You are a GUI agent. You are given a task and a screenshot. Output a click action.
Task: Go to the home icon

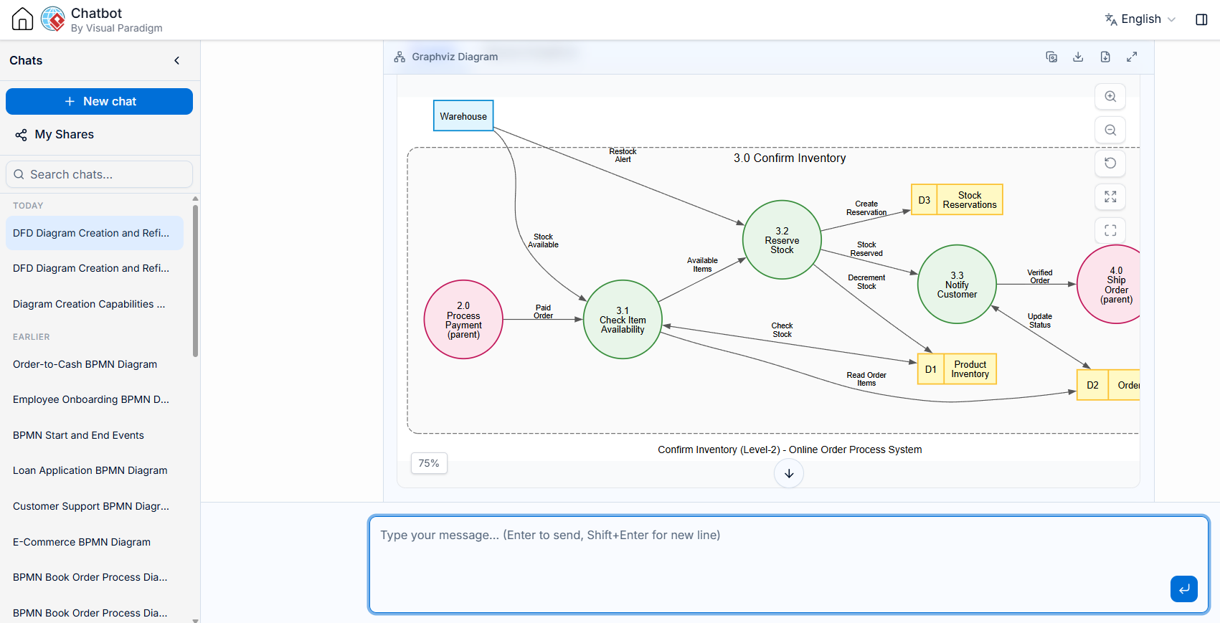tap(22, 19)
